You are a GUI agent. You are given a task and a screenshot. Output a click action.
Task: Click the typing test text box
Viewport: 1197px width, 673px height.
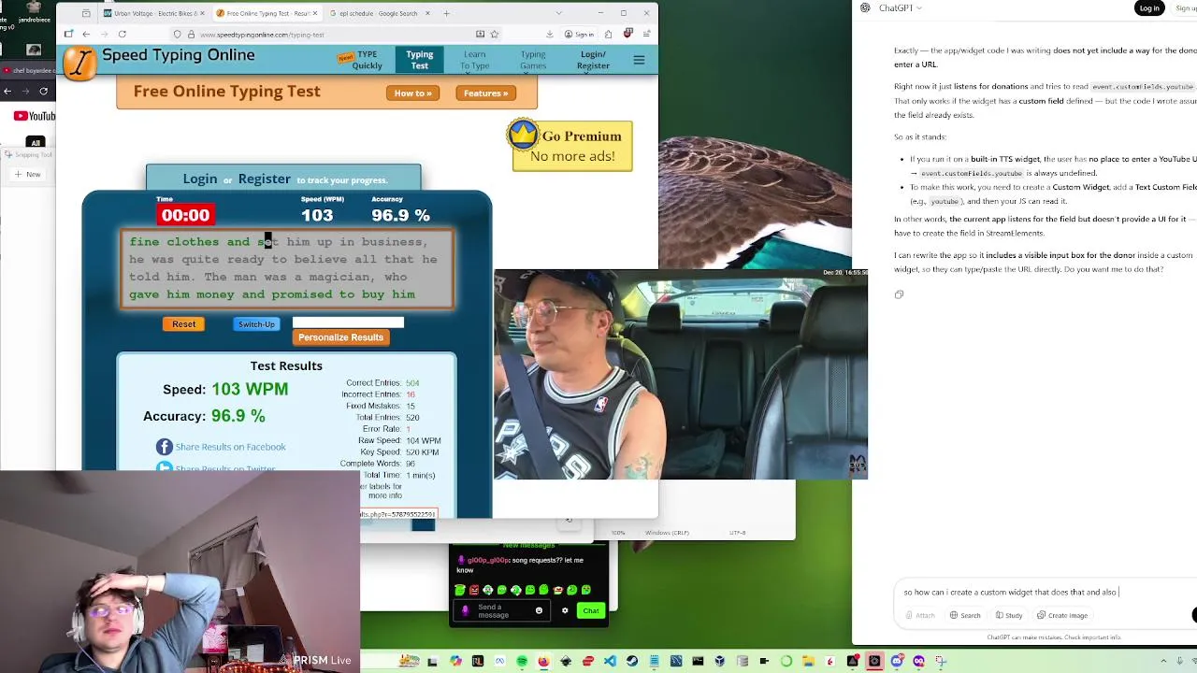pos(287,268)
